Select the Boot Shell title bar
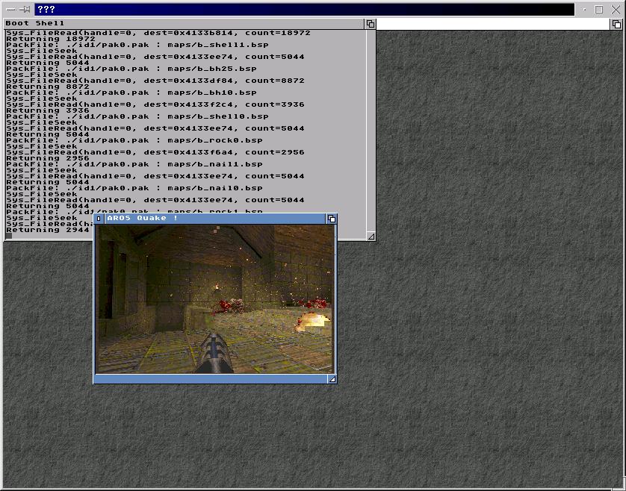The width and height of the screenshot is (626, 491). coord(187,24)
